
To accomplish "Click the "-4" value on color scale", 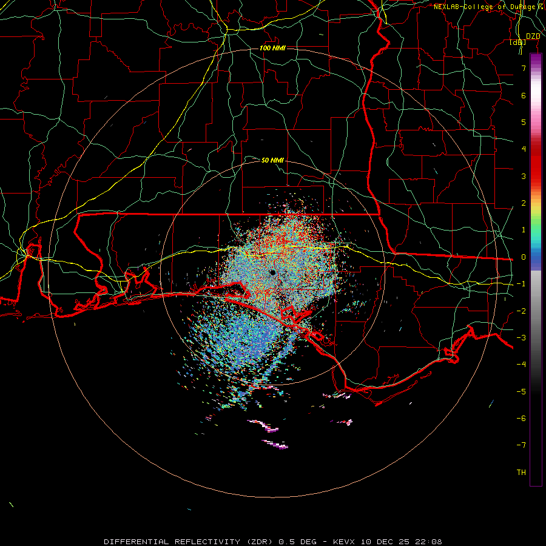I will (521, 364).
